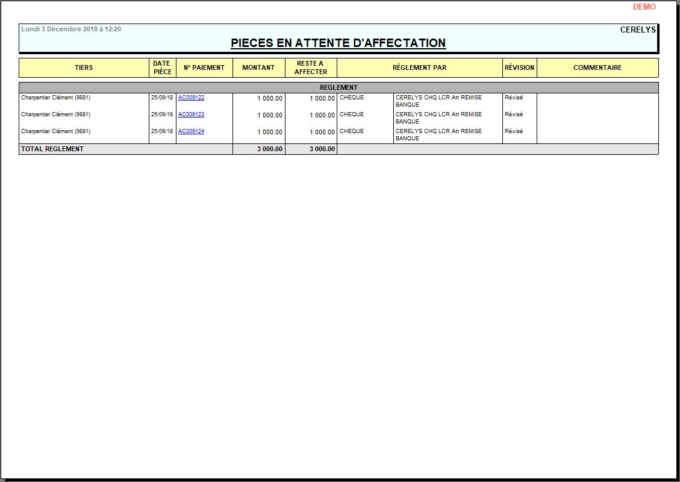Open payment link AC009124

click(191, 131)
